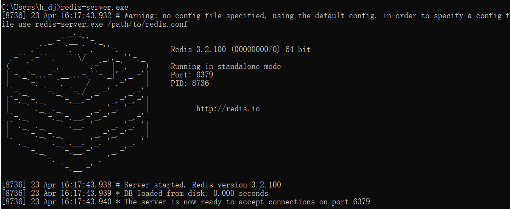This screenshot has height=209, width=510.
Task: Click the 'Server started, Redis version' log line
Action: pos(202,185)
